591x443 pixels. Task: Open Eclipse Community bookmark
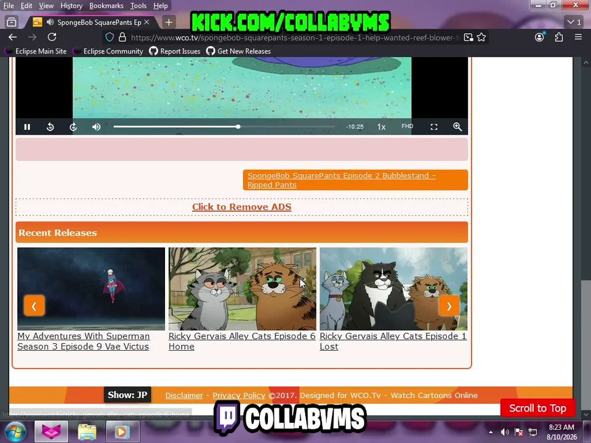click(x=108, y=51)
